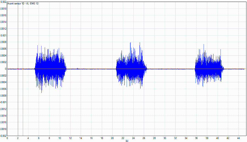Image resolution: width=247 pixels, height=142 pixels.
Task: Click the '0.001' amplitude axis label
Action: click(x=3, y=35)
